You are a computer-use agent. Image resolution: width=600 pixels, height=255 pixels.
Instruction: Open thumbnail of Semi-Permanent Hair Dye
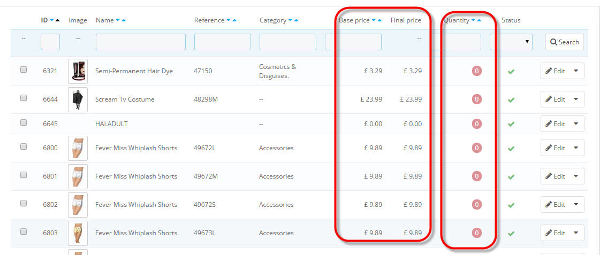78,71
